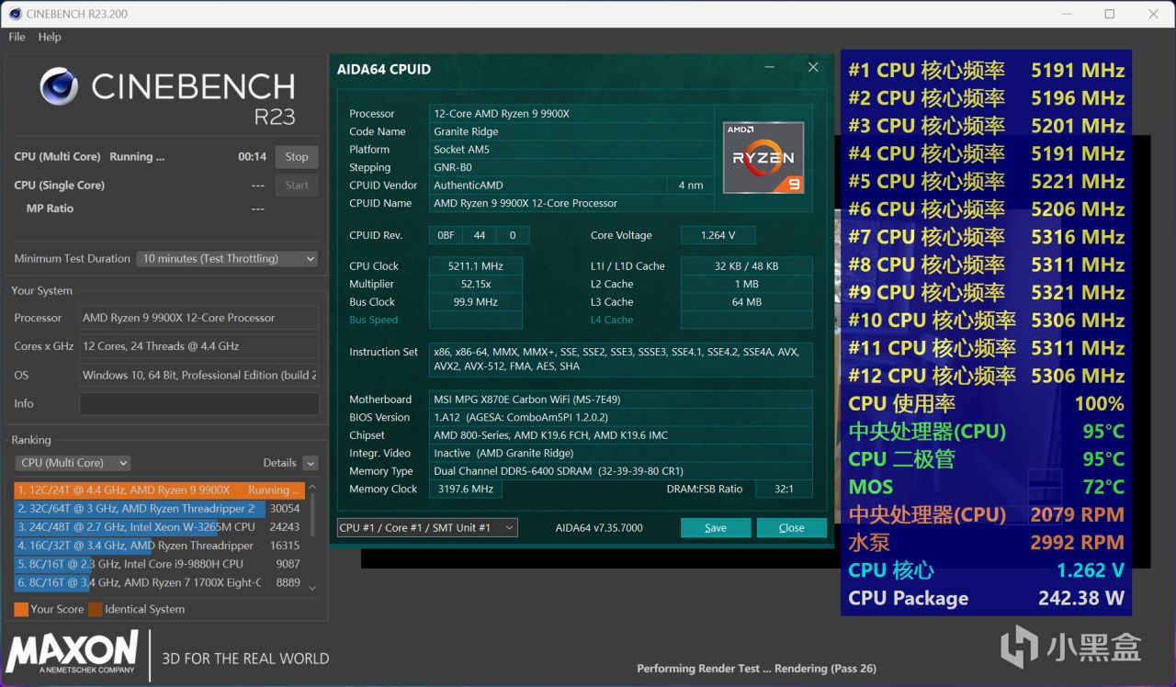The width and height of the screenshot is (1176, 687).
Task: Close the AIDA64 CPUID window with X
Action: [x=813, y=67]
